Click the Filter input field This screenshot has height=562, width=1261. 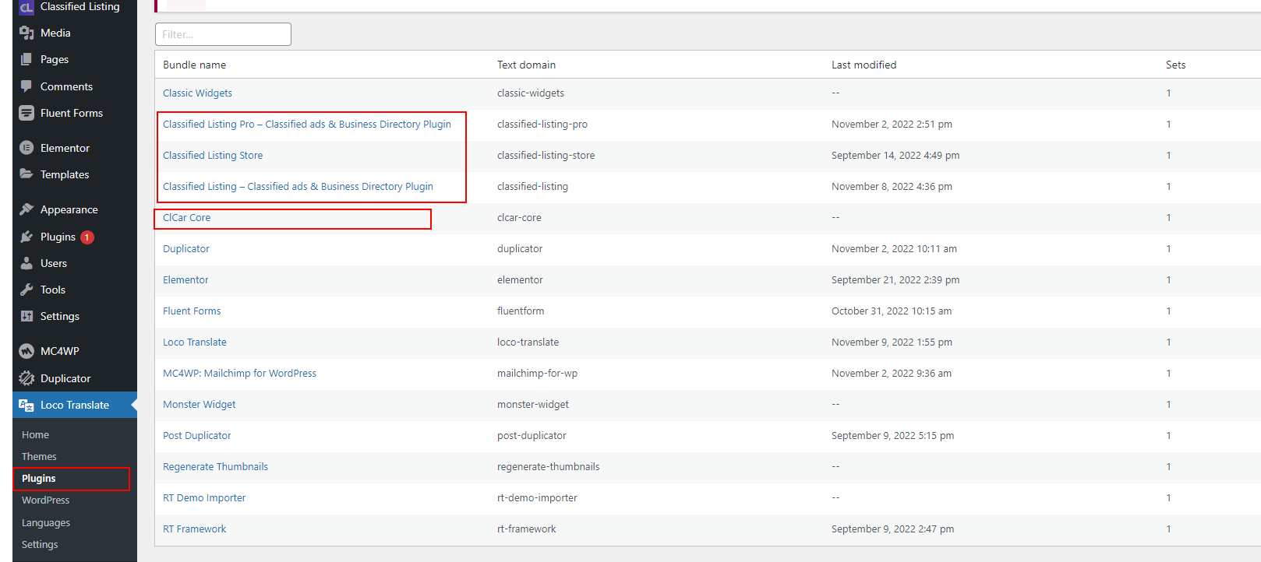(223, 34)
